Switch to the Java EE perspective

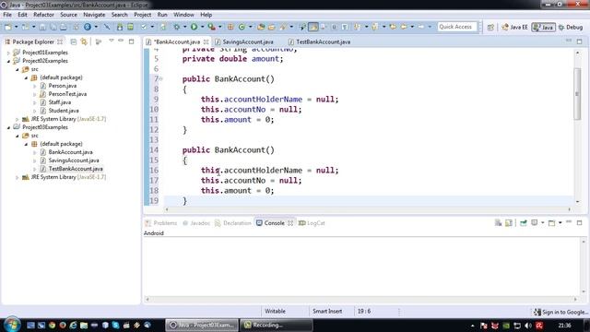click(514, 27)
